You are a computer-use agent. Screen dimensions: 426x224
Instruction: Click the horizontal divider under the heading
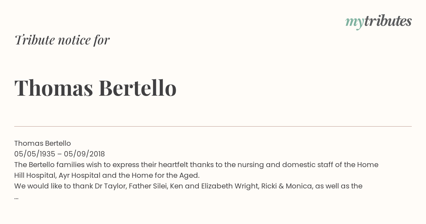click(213, 126)
